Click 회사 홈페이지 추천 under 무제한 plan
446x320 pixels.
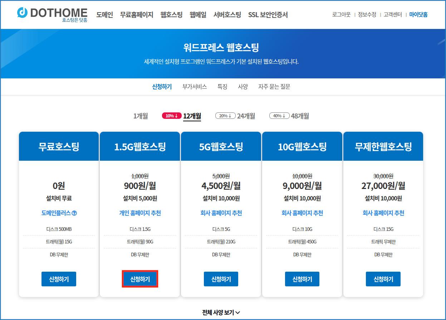(383, 213)
